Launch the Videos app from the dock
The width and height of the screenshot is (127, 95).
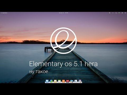tap(68, 81)
